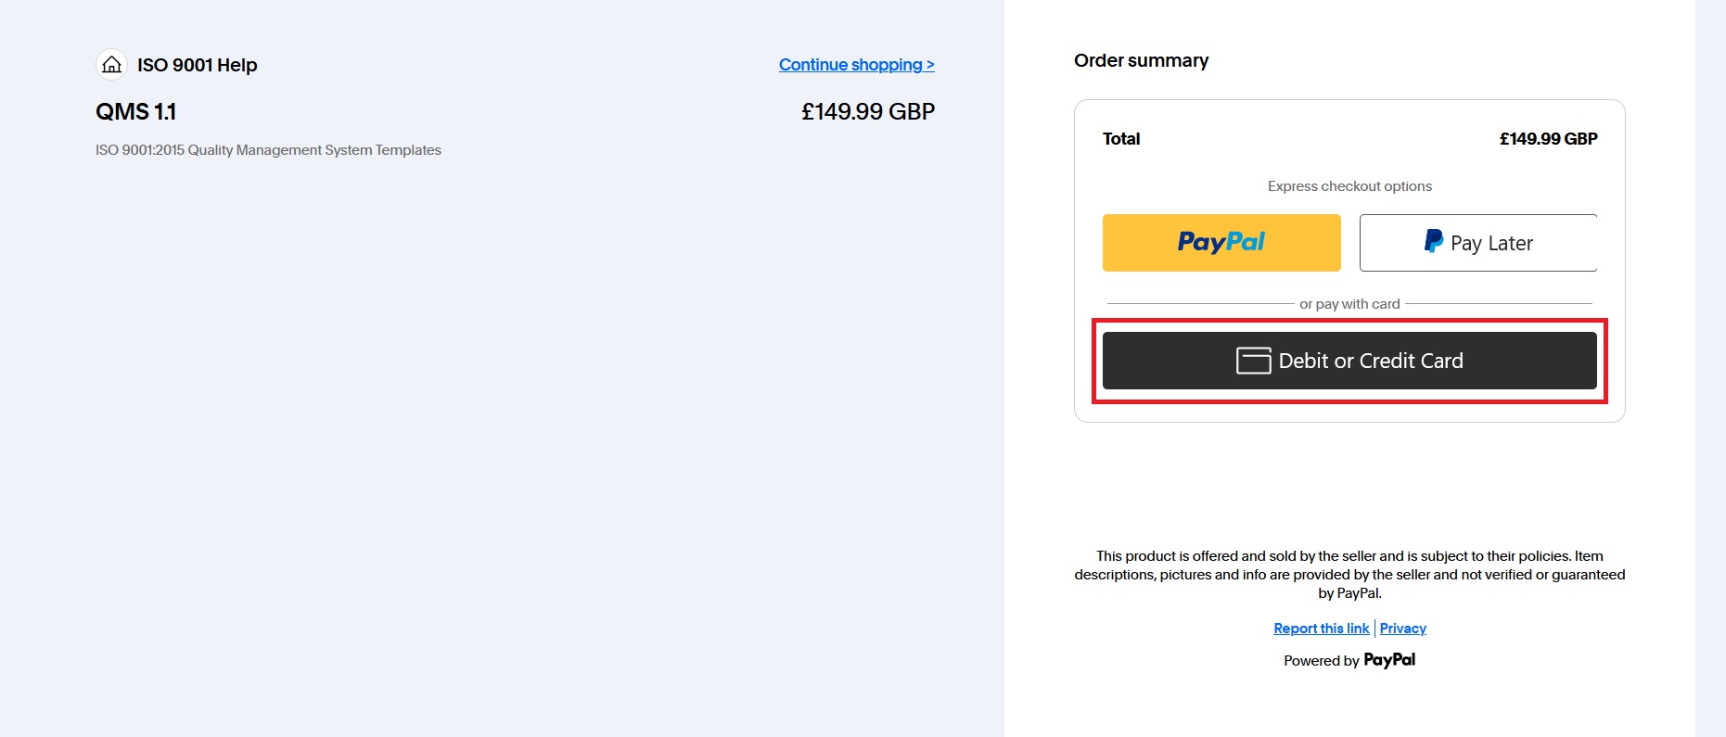1726x737 pixels.
Task: Click the Order summary heading
Action: coord(1141,60)
